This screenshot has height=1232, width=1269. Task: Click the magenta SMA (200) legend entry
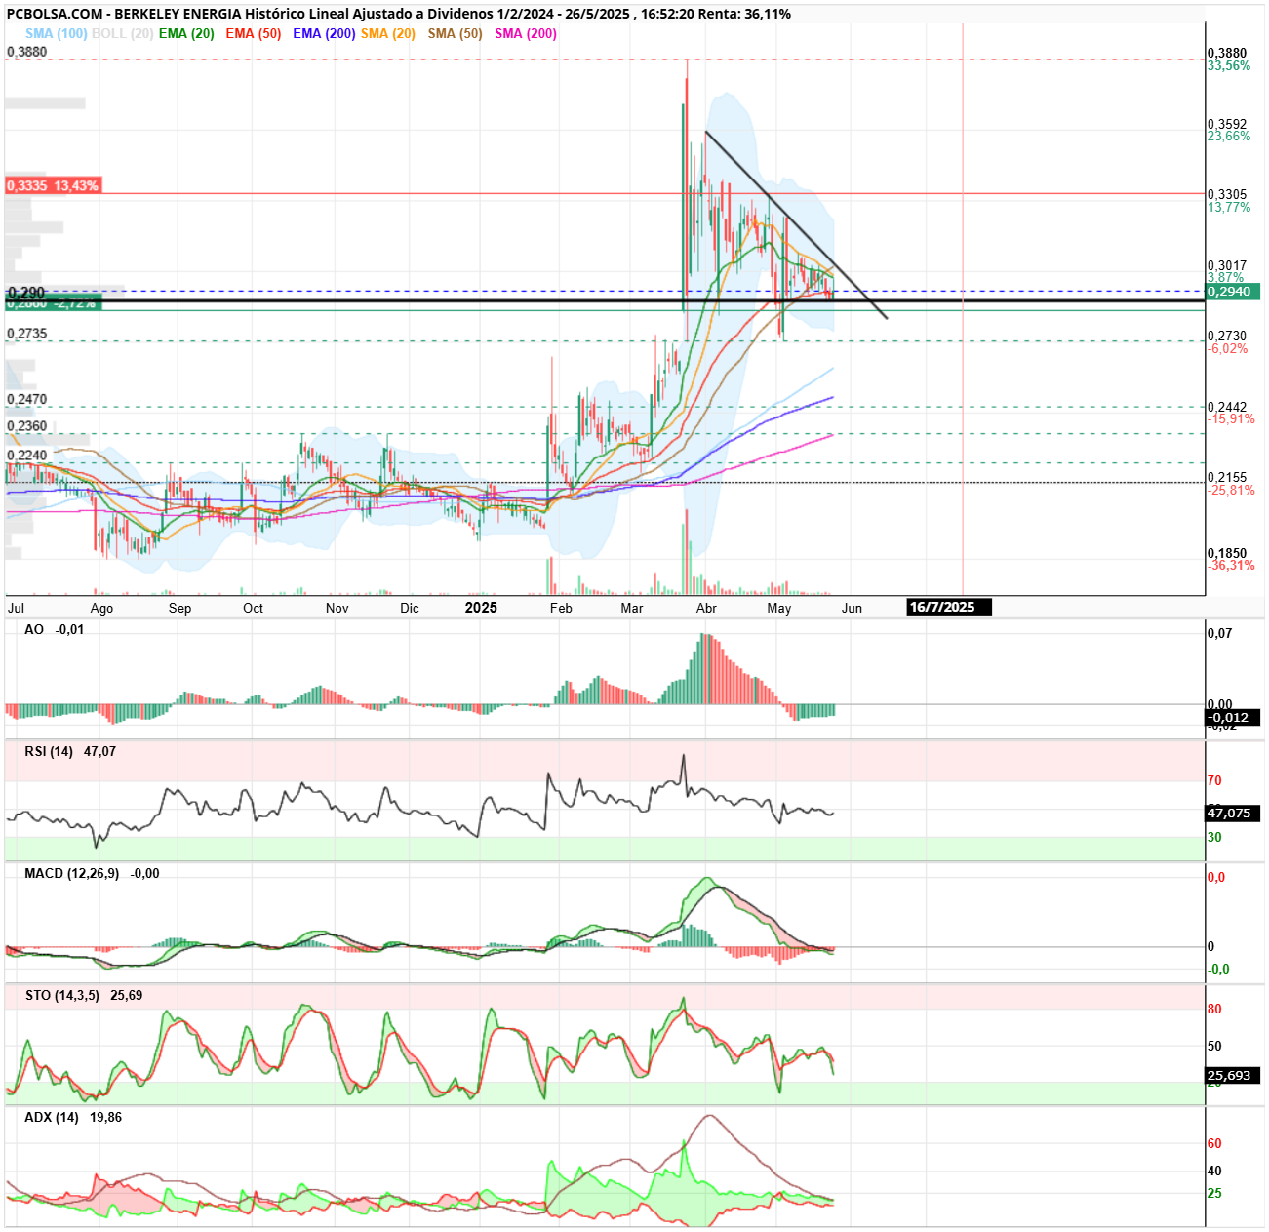coord(526,33)
